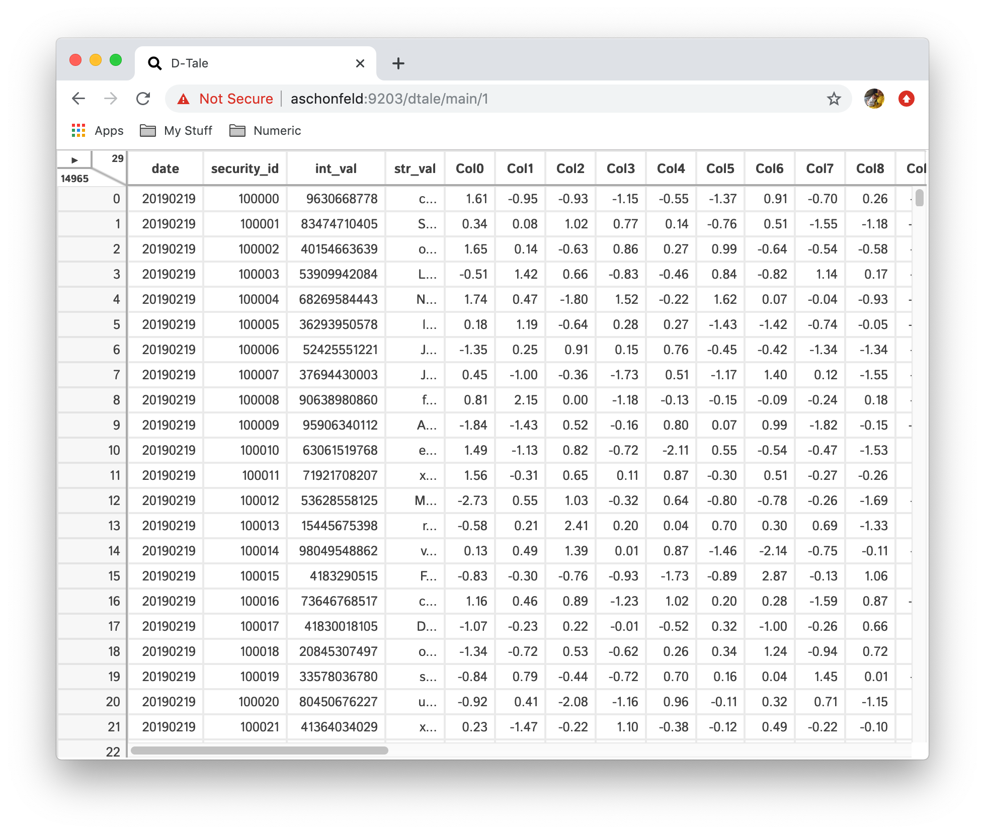This screenshot has width=985, height=834.
Task: Click the Not Secure warning icon
Action: 184,99
